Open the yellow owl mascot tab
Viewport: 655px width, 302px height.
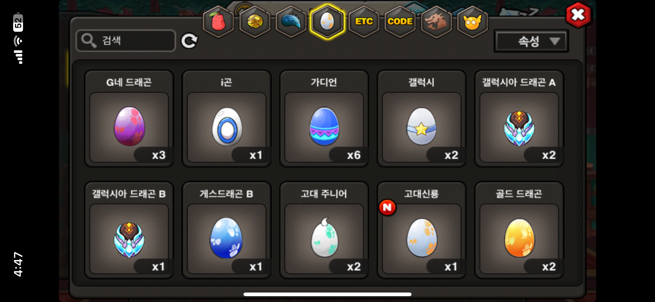(473, 22)
